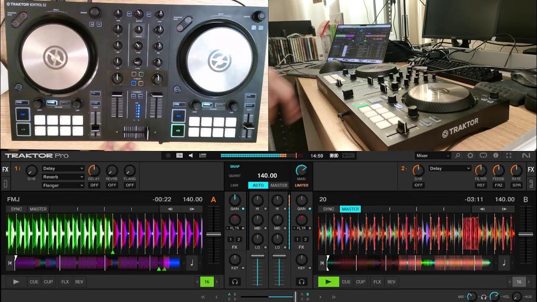Click the battery indicator icon in the header
Viewport: 537px width, 302px height.
(334, 156)
